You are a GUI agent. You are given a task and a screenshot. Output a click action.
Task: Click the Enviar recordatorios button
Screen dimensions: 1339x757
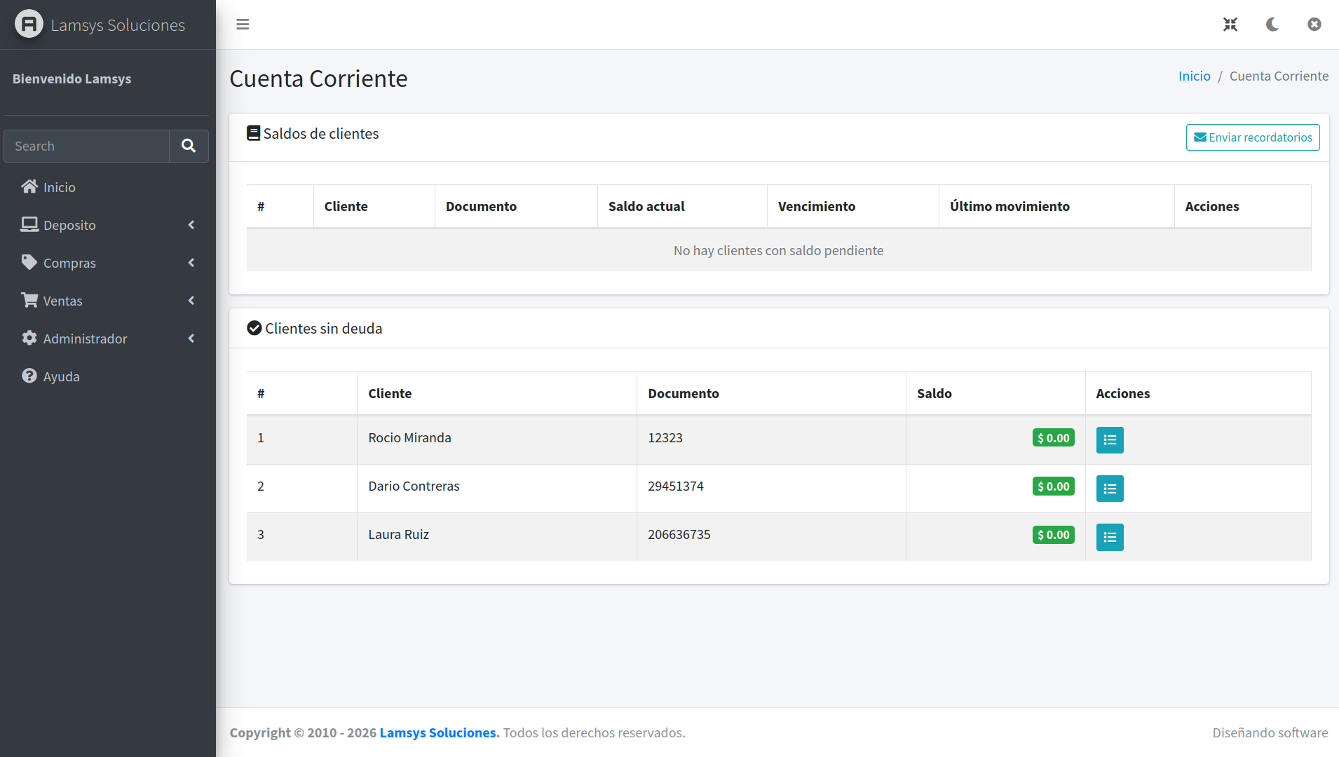(x=1253, y=137)
